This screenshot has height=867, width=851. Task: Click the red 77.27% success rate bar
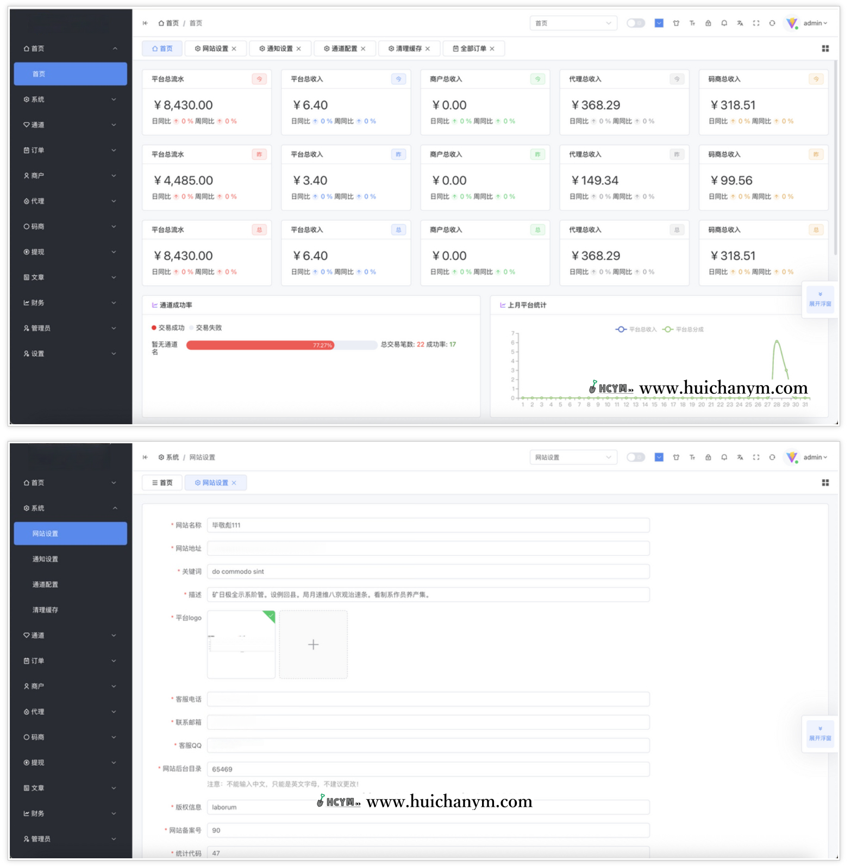[x=260, y=345]
